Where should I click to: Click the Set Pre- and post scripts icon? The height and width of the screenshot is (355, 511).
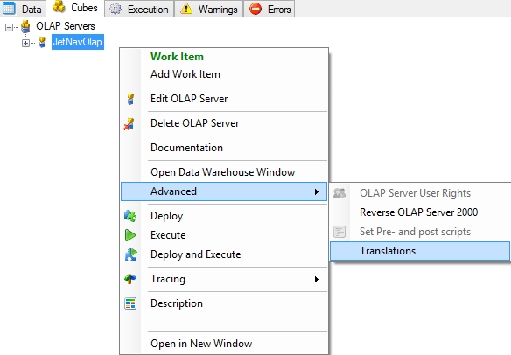point(339,232)
